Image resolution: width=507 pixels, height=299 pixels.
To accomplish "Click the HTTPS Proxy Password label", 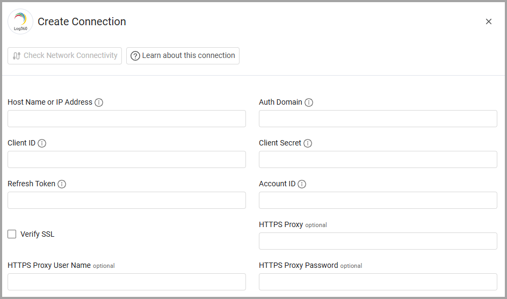I will coord(299,265).
